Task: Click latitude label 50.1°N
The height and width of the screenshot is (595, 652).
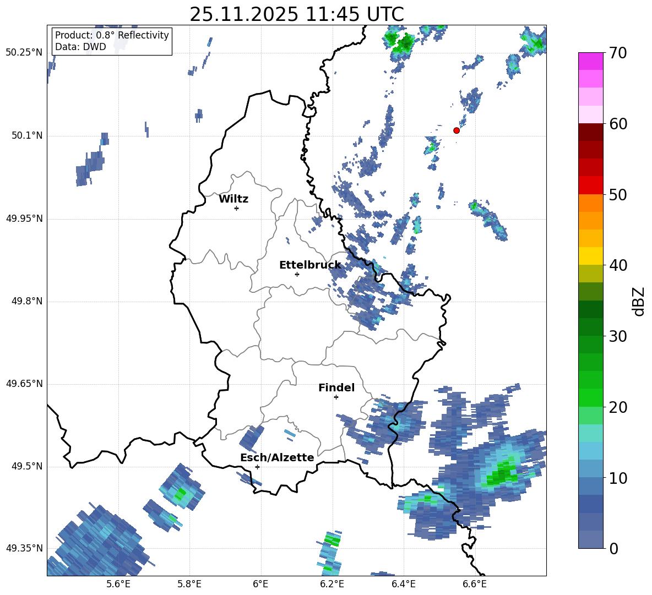Action: [x=27, y=135]
